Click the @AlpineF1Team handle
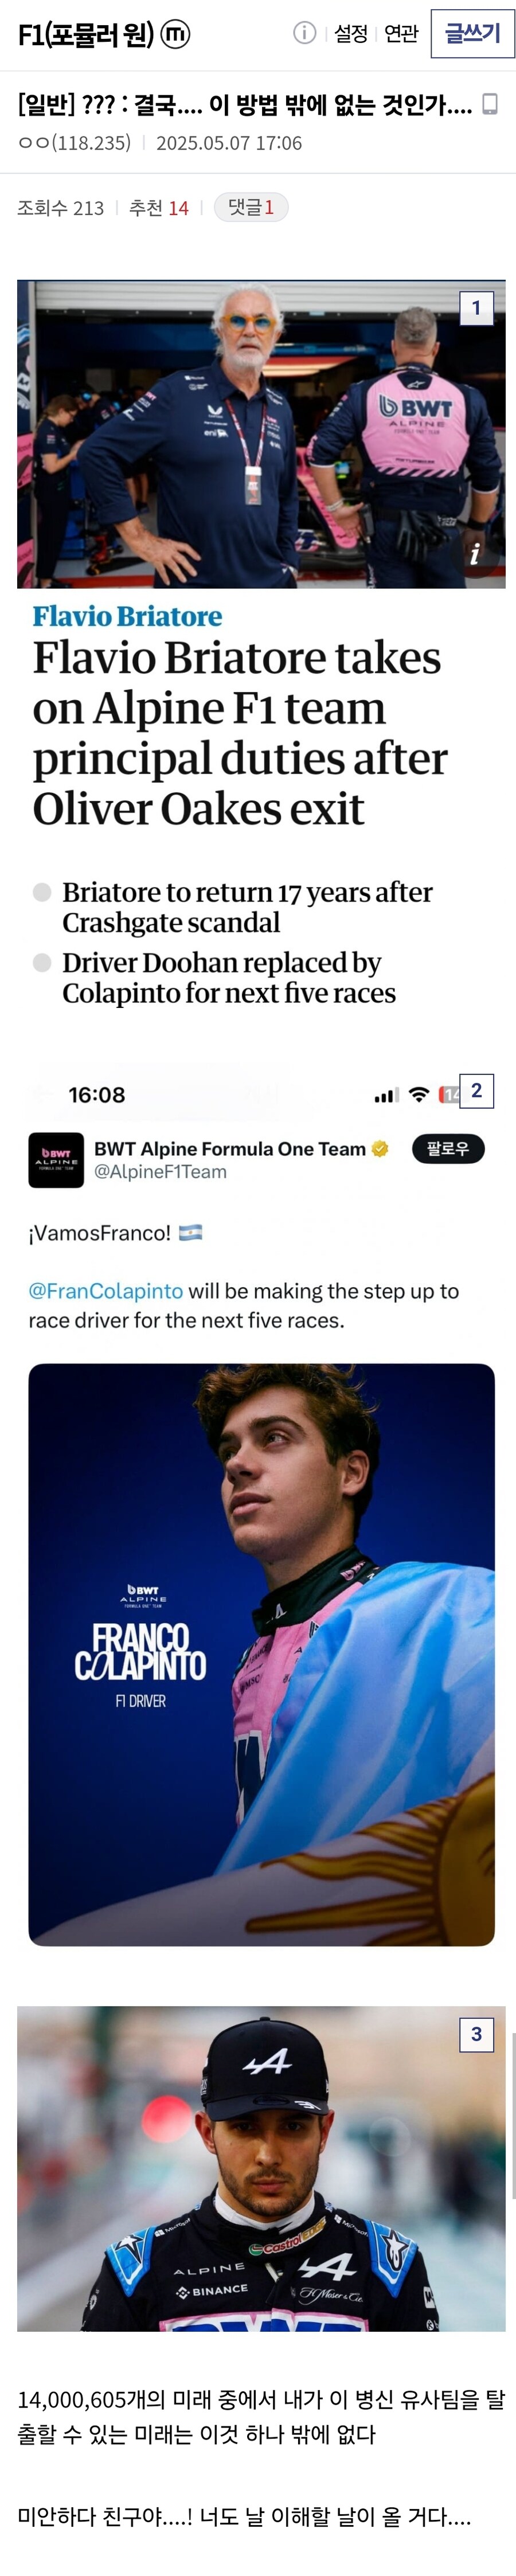This screenshot has width=516, height=2576. 160,1172
